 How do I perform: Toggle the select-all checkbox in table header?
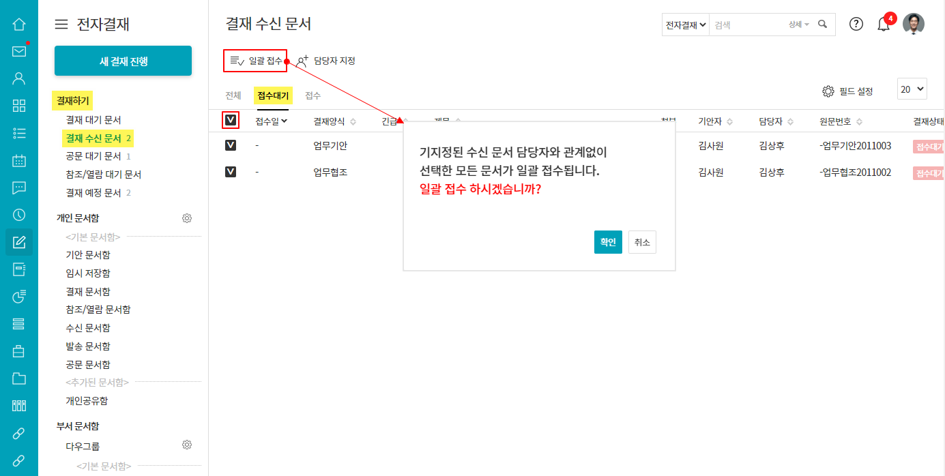pyautogui.click(x=231, y=121)
